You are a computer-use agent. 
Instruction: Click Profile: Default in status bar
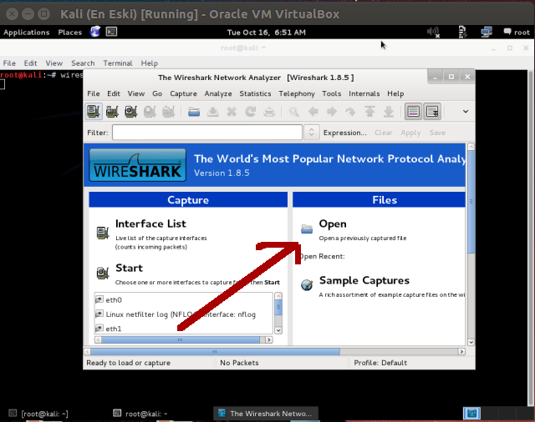380,363
